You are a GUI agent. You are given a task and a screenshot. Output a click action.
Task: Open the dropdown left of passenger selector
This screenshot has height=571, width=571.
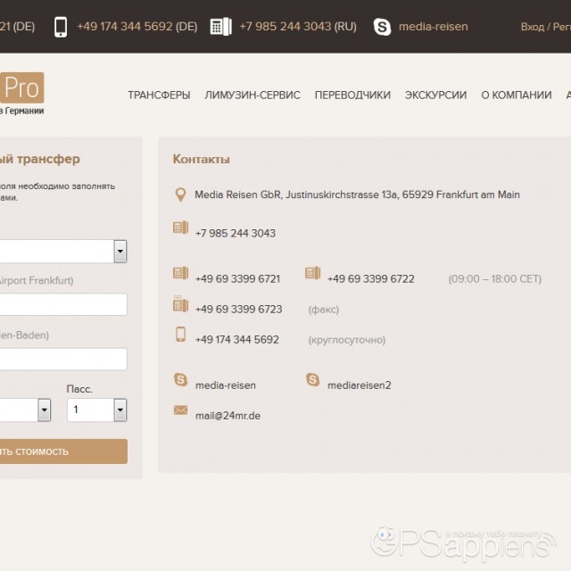pyautogui.click(x=44, y=410)
